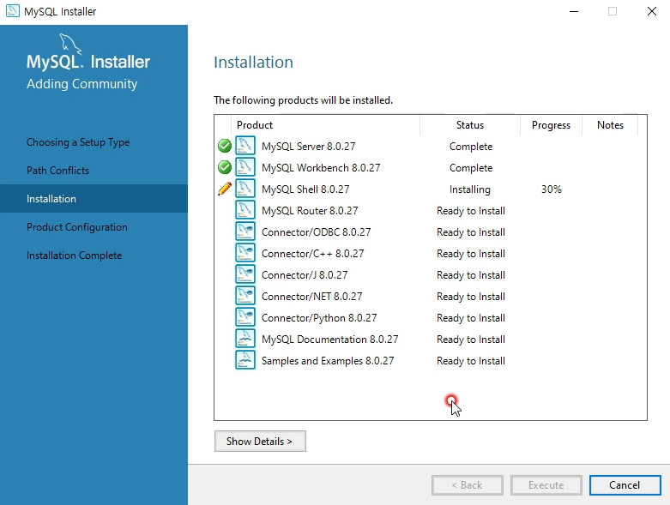The width and height of the screenshot is (670, 505).
Task: Click Ready to Install status of MySQL Router
Action: [x=471, y=210]
